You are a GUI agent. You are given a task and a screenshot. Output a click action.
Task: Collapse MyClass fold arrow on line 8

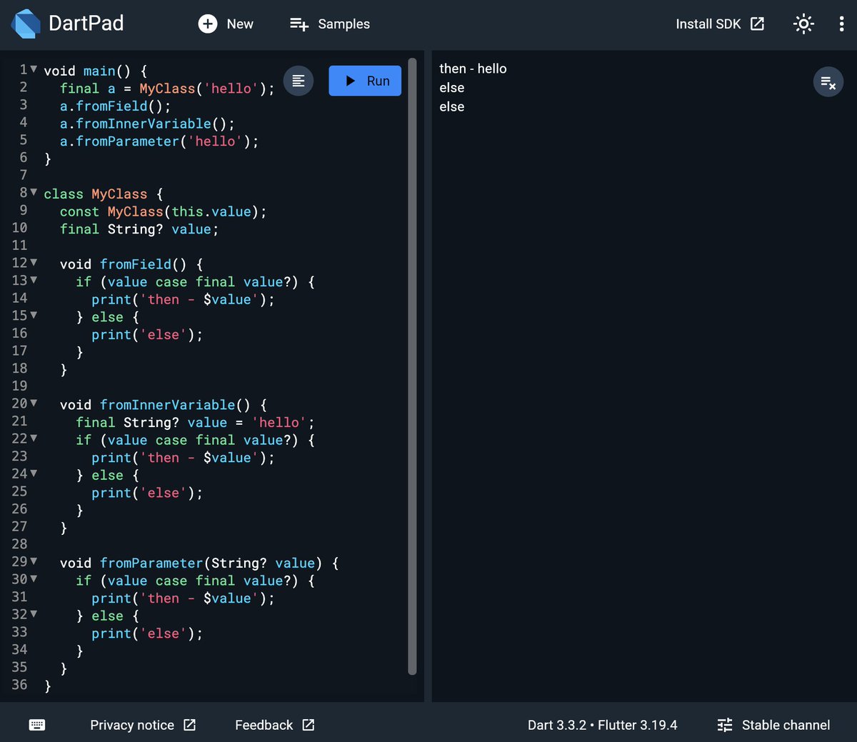(34, 192)
